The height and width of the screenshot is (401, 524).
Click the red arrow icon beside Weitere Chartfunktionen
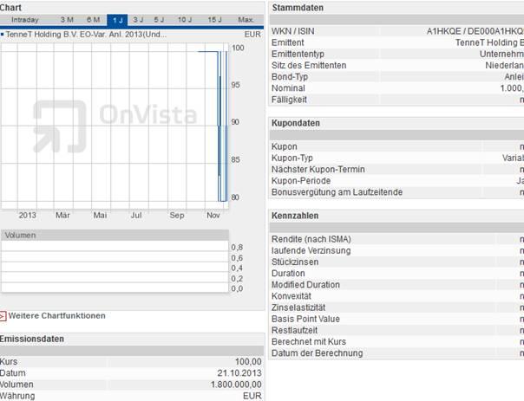[3, 316]
